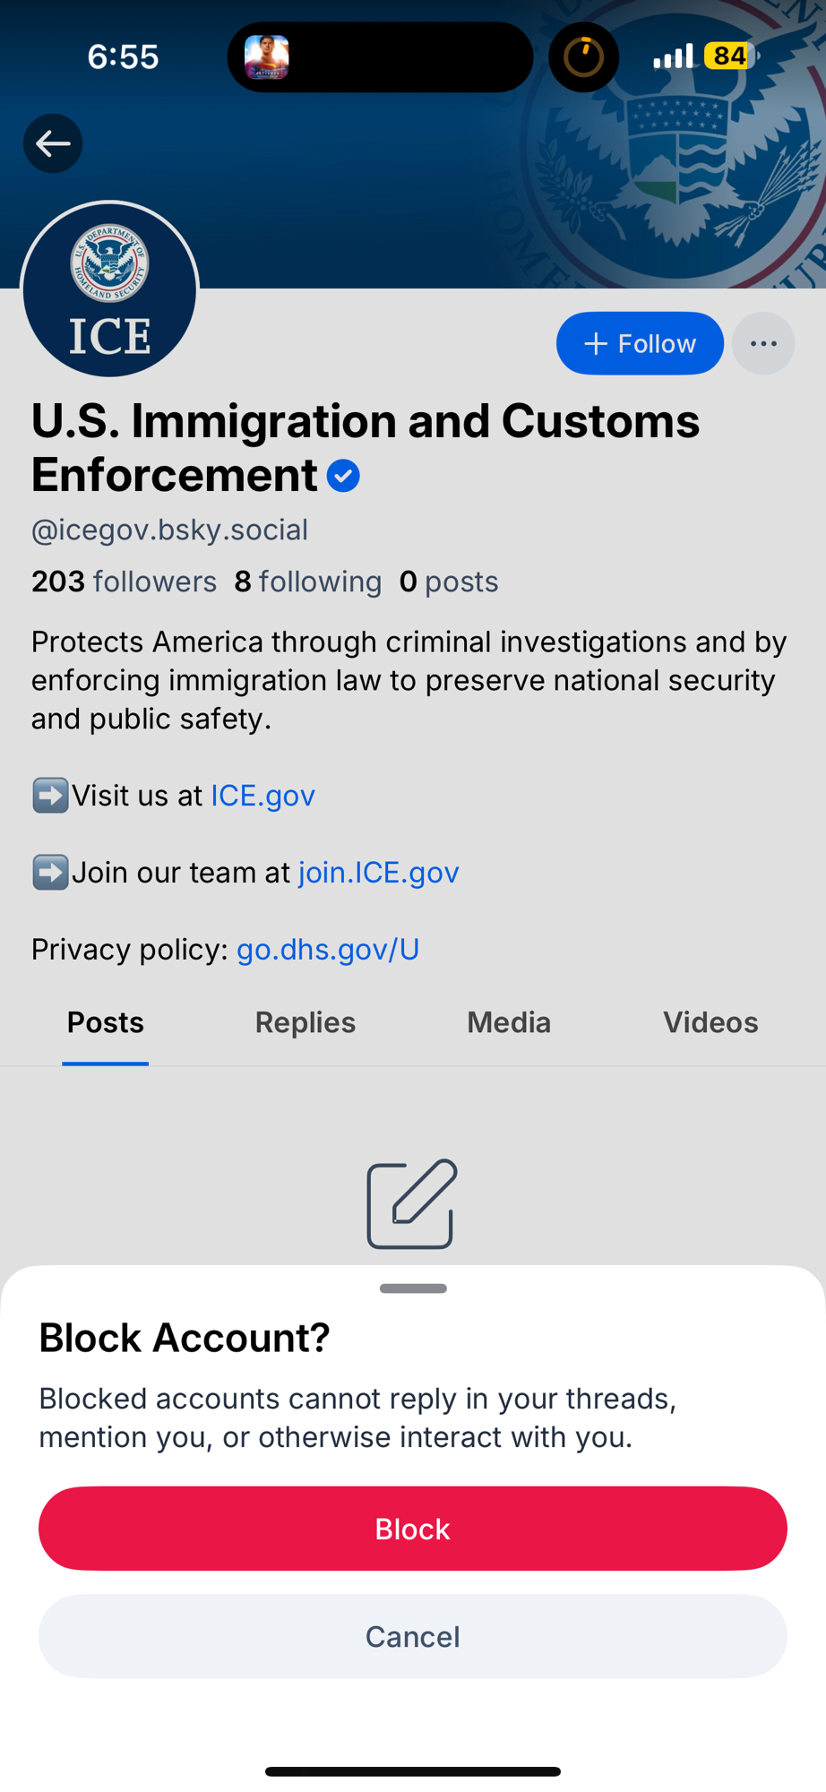Switch to the Media tab
Viewport: 826px width, 1792px height.
tap(509, 1022)
